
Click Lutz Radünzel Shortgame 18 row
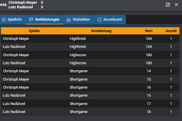tap(90, 112)
